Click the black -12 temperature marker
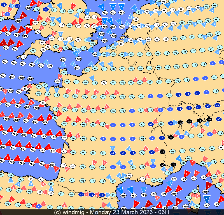 tap(181, 122)
